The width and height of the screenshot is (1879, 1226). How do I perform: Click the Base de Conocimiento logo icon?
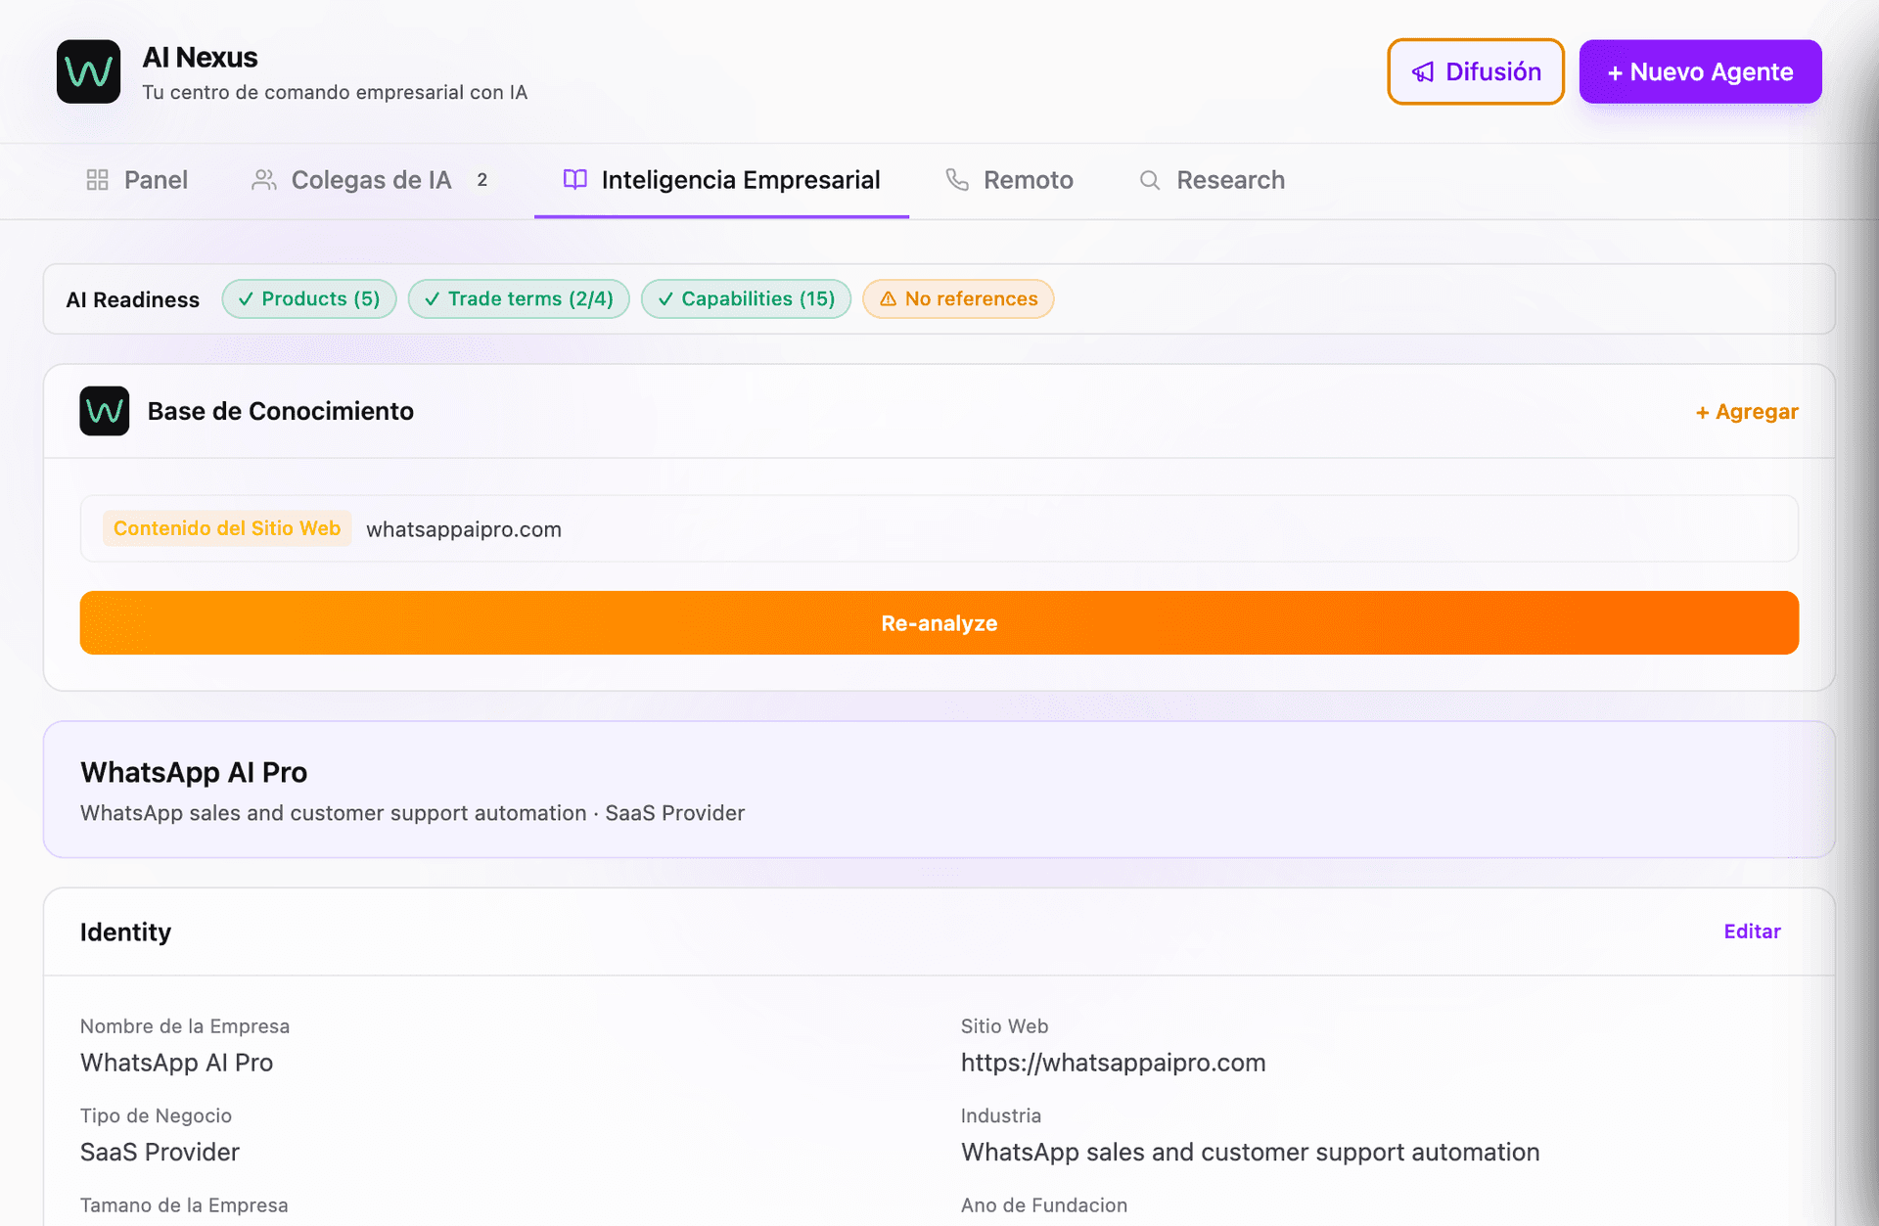(x=105, y=411)
